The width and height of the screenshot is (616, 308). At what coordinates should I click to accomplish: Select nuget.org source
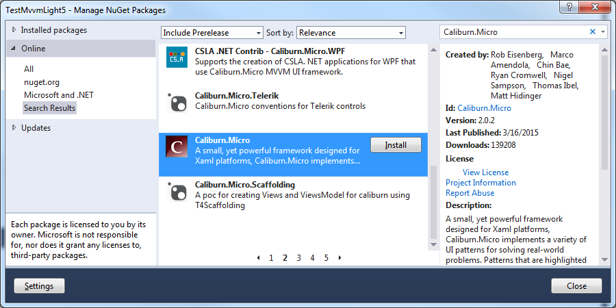(42, 82)
